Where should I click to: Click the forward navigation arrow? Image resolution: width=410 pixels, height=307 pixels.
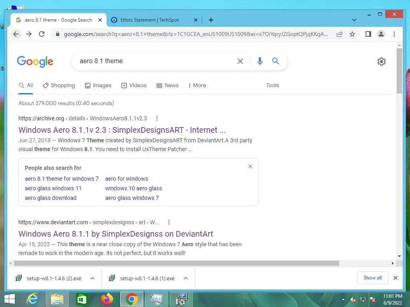point(29,34)
